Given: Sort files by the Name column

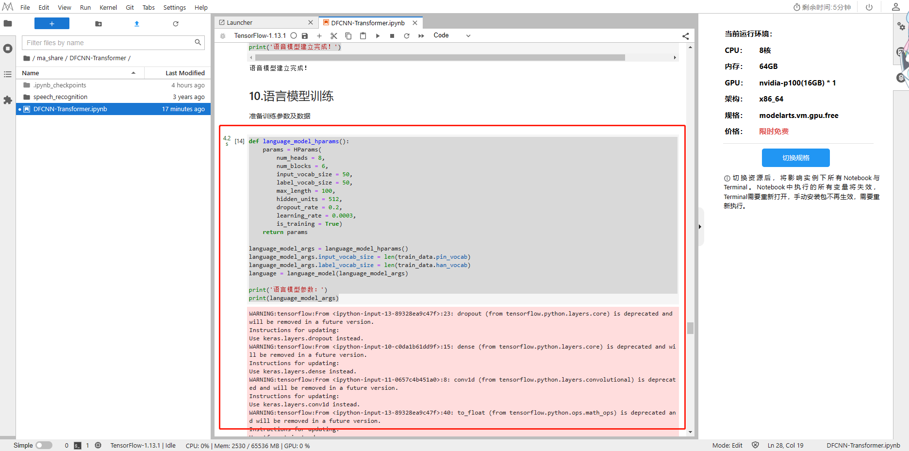Looking at the screenshot, I should point(80,73).
